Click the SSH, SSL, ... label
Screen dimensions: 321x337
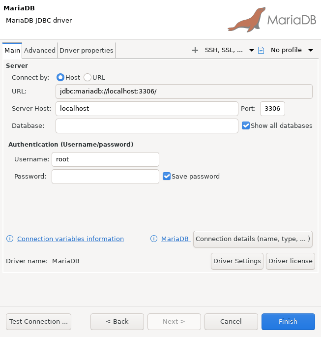[x=224, y=50]
